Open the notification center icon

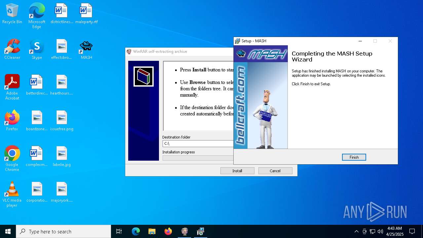pos(412,231)
